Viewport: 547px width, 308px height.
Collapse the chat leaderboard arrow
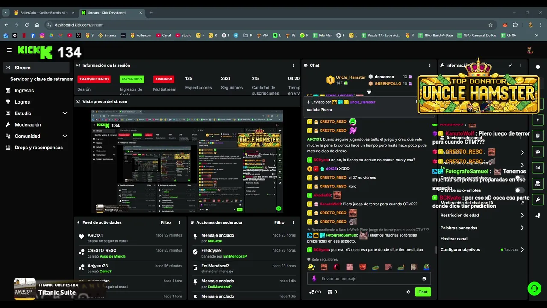tap(369, 92)
